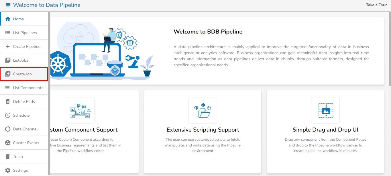Click the customized scripts description text
The width and height of the screenshot is (391, 176).
pos(203,145)
